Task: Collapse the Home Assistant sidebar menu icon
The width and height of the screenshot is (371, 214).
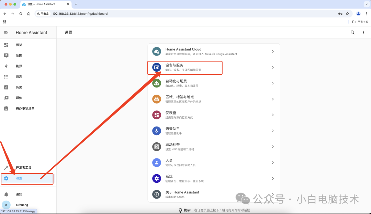Action: click(x=6, y=33)
